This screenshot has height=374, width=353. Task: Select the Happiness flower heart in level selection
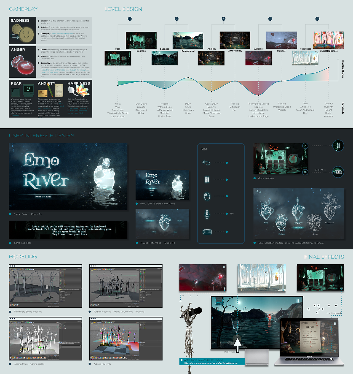point(330,206)
